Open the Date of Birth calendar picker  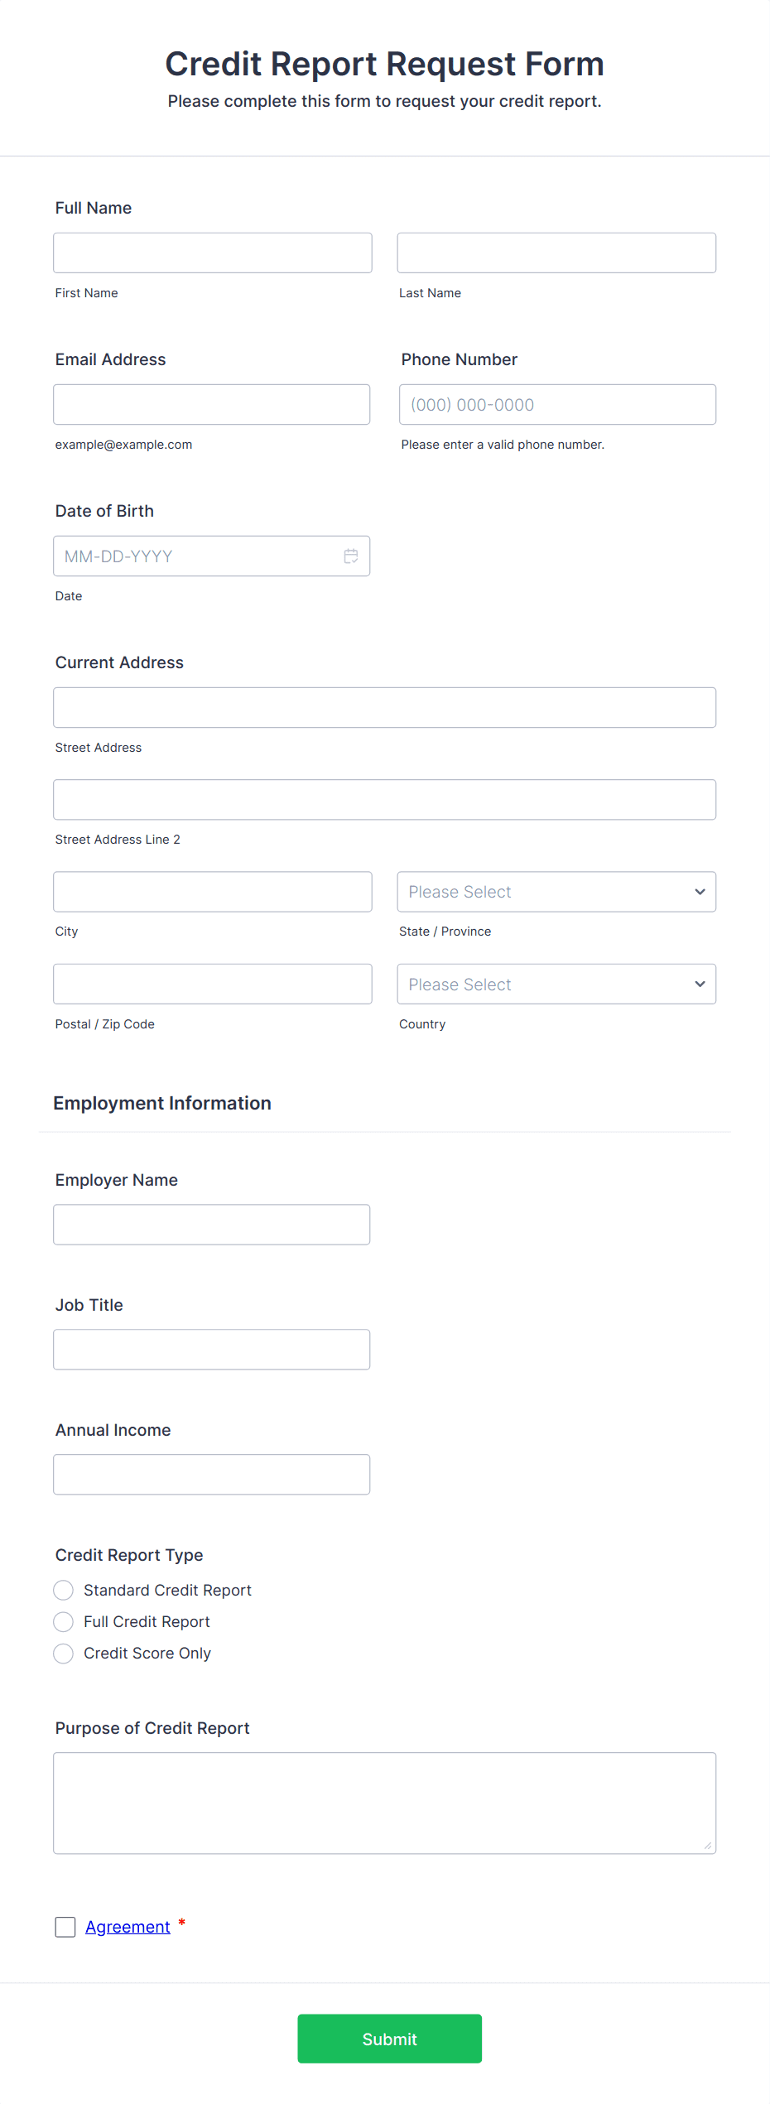(x=350, y=556)
